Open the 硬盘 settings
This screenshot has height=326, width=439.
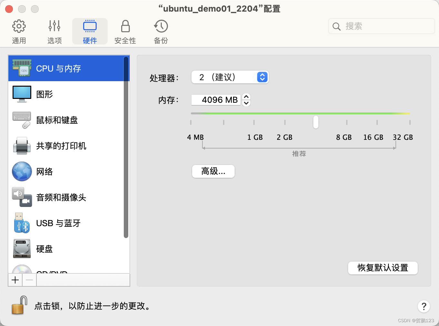point(44,248)
